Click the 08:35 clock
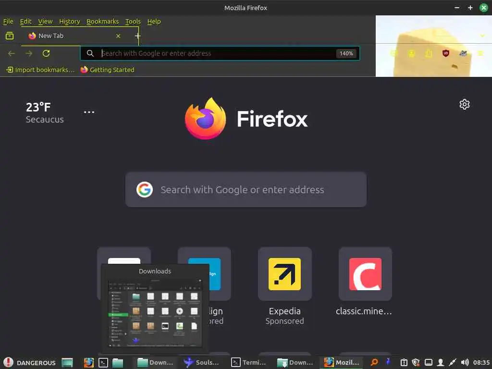The width and height of the screenshot is (492, 369). pyautogui.click(x=481, y=362)
